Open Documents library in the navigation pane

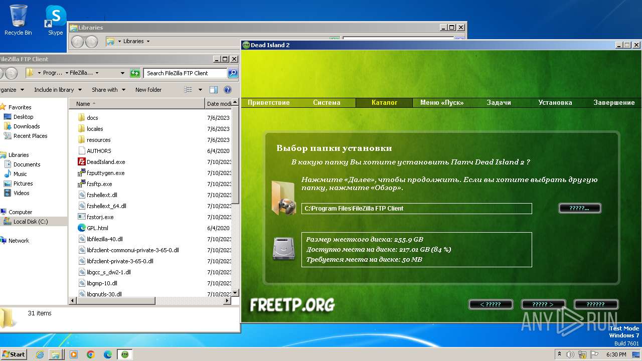click(x=27, y=164)
